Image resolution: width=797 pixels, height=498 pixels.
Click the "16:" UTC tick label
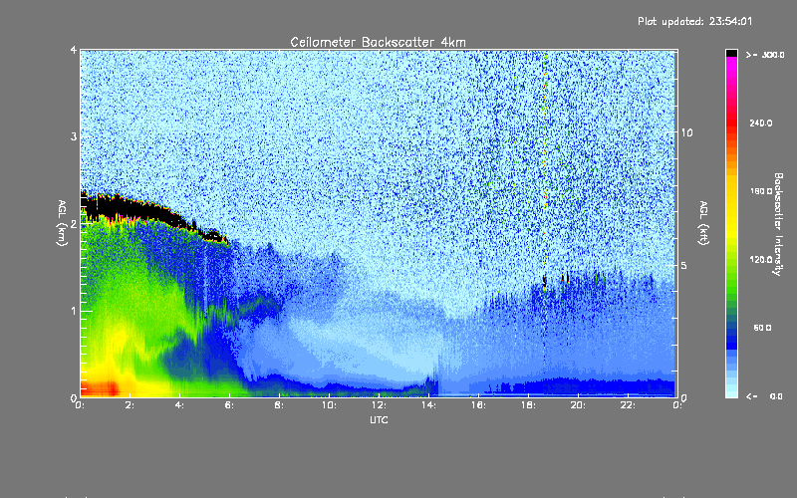tap(478, 405)
